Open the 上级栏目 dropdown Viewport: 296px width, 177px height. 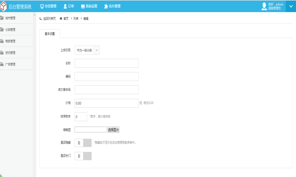(x=87, y=50)
